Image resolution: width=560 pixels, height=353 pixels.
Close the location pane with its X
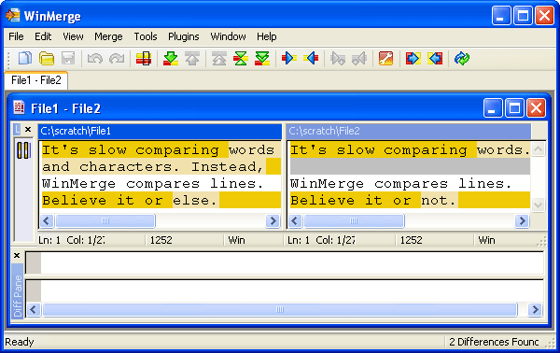(x=28, y=129)
